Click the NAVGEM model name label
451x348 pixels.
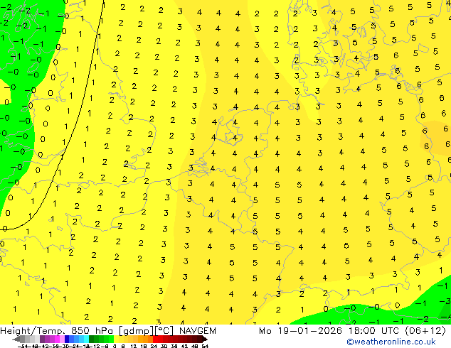pos(198,331)
